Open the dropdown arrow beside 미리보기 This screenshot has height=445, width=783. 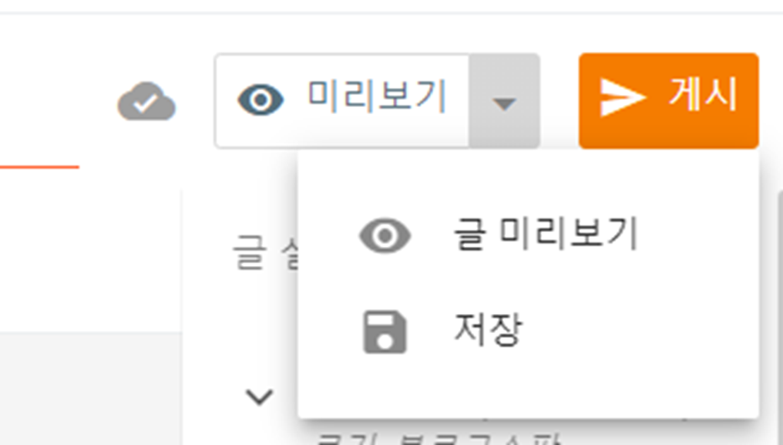pyautogui.click(x=504, y=101)
